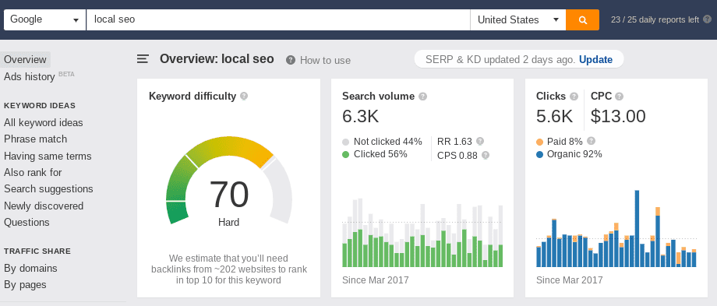Image resolution: width=717 pixels, height=306 pixels.
Task: Open Questions report in sidebar
Action: tap(26, 223)
